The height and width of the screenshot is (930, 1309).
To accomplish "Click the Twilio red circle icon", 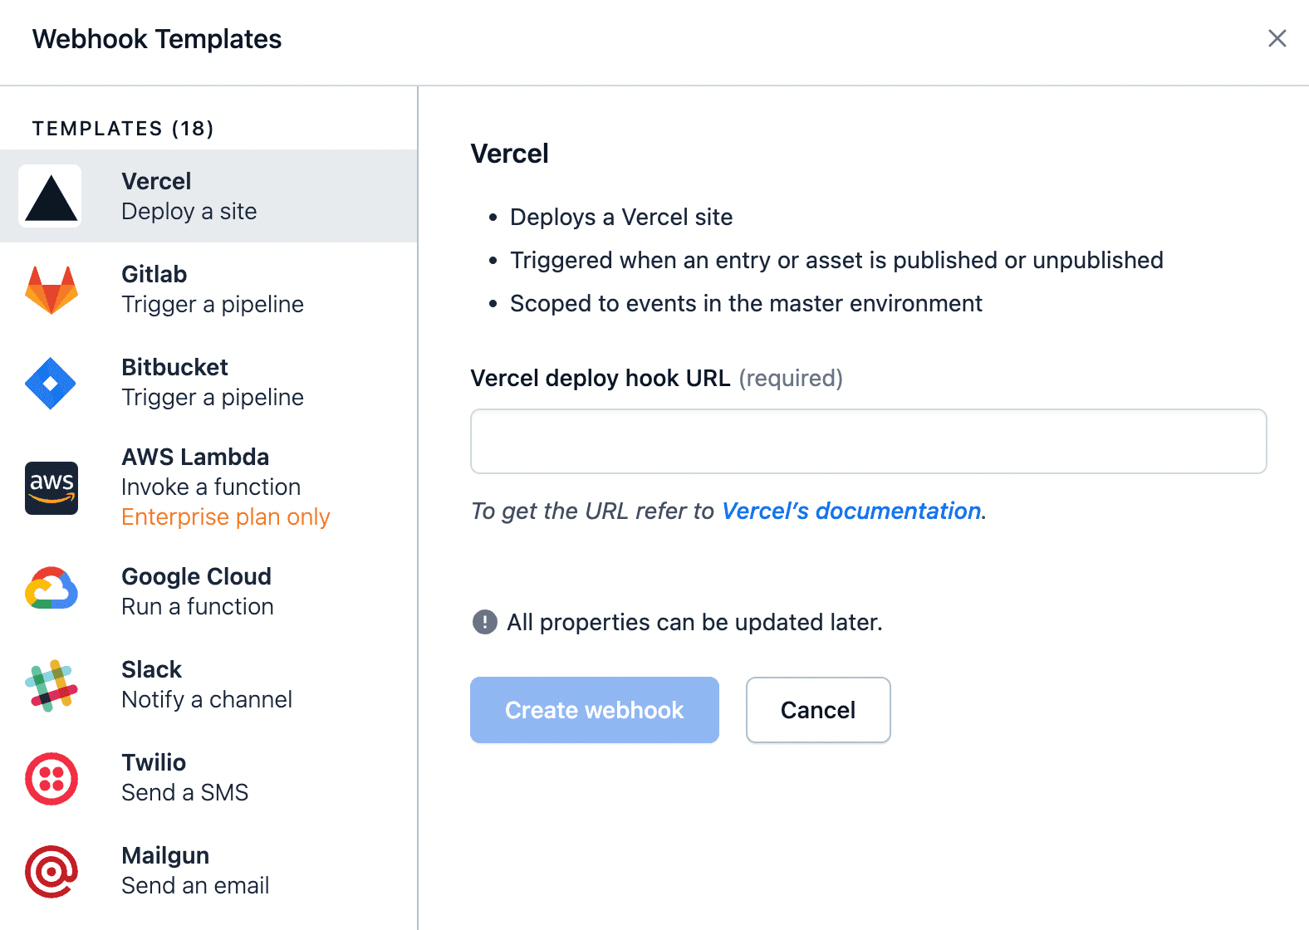I will click(x=51, y=778).
